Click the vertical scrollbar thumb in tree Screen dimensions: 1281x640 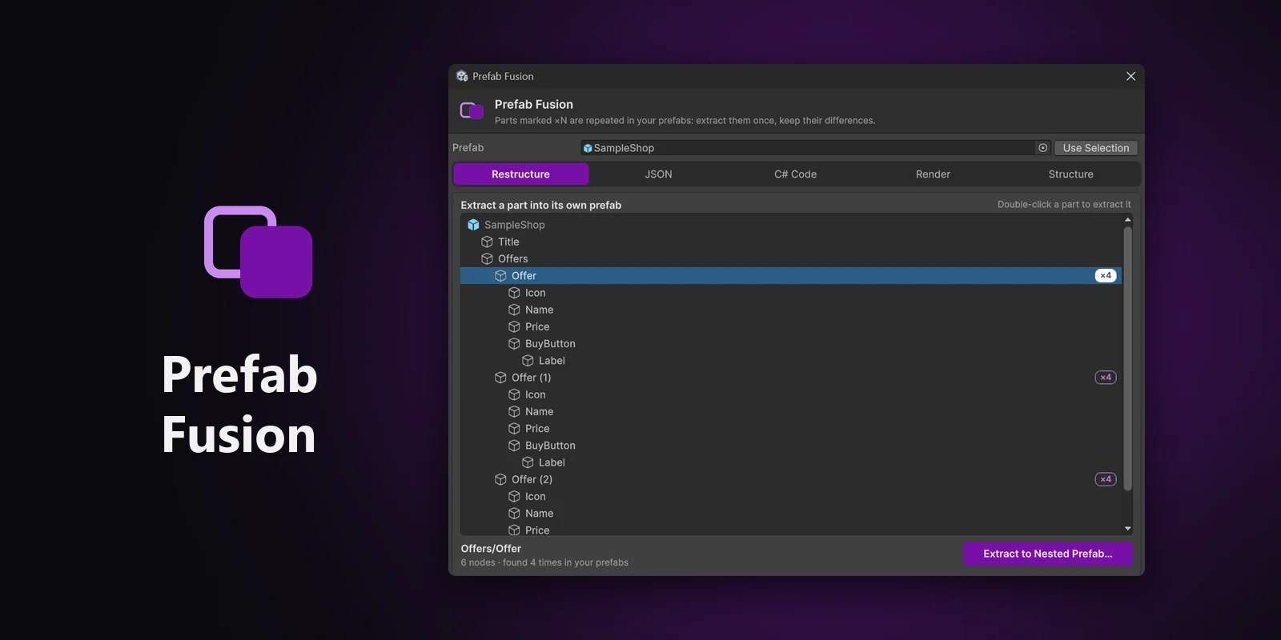pyautogui.click(x=1128, y=358)
